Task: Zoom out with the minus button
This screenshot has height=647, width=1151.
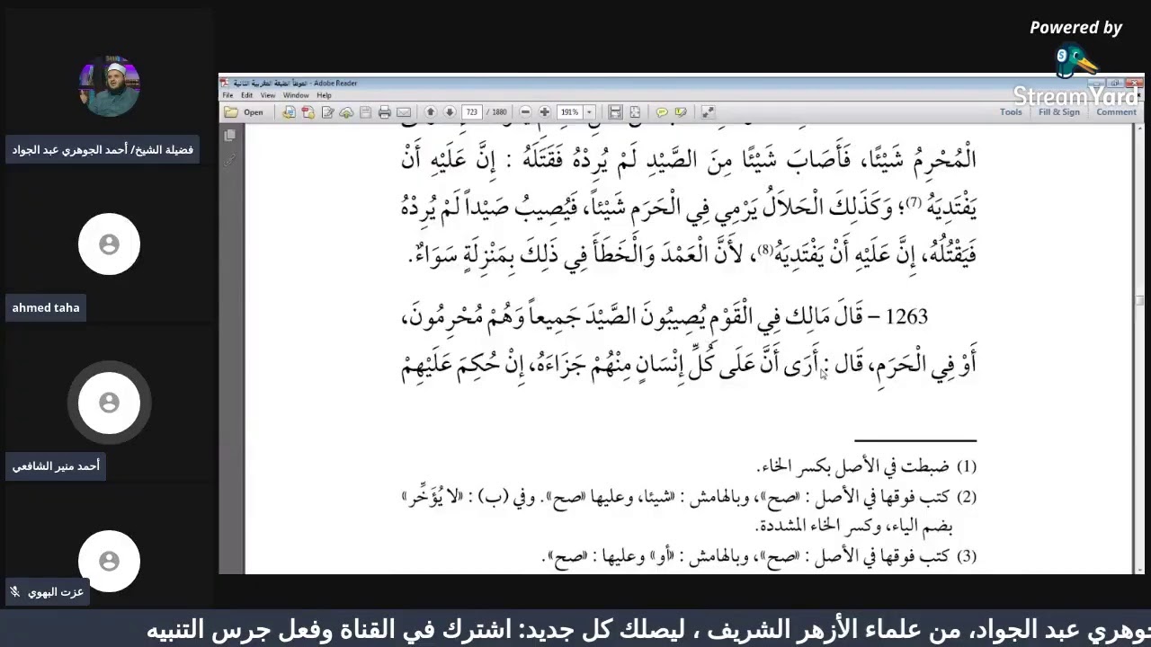Action: click(x=525, y=112)
